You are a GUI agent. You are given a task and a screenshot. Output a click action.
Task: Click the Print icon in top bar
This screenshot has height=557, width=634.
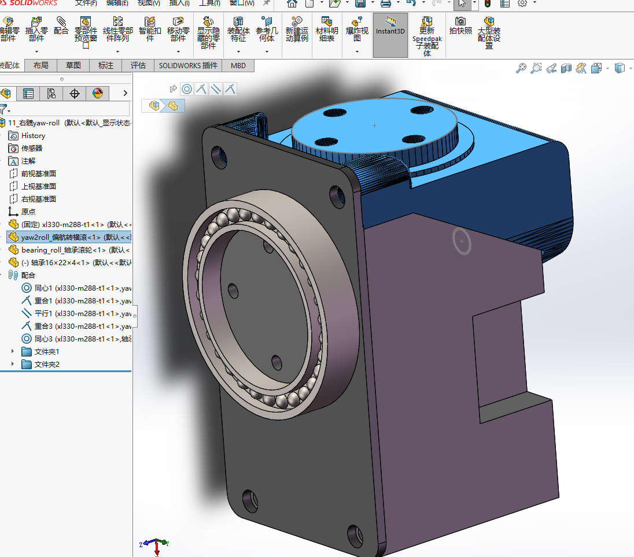(386, 3)
